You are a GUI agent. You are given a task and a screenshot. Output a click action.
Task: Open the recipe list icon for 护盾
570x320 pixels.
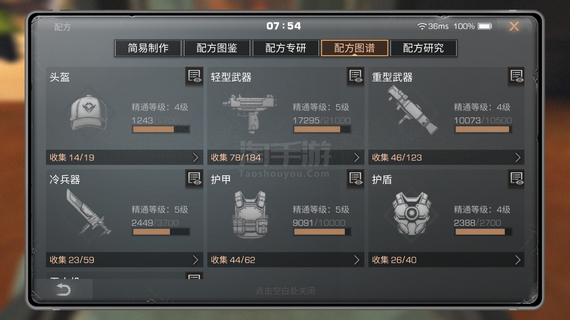(517, 178)
